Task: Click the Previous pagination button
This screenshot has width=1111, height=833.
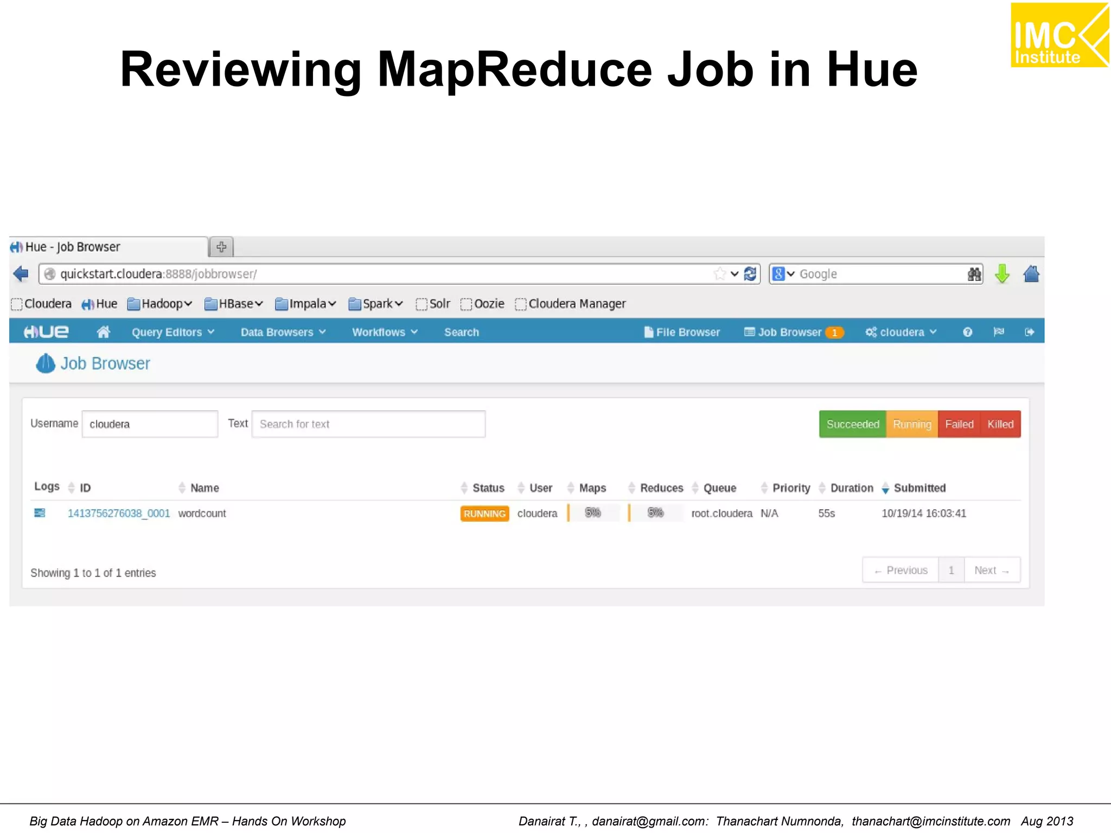Action: click(x=901, y=570)
